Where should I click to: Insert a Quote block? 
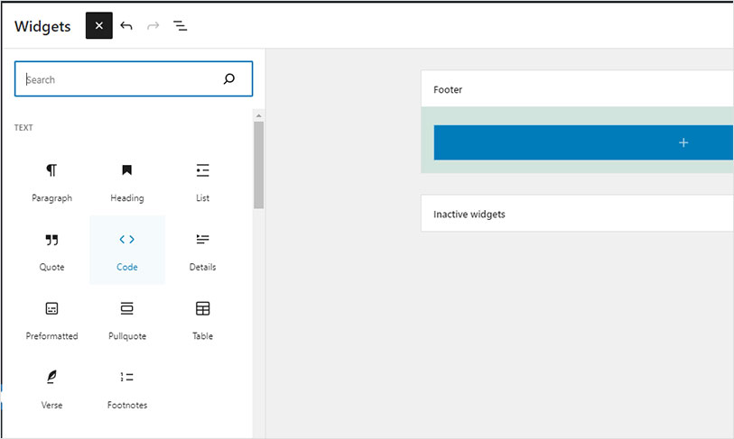52,251
